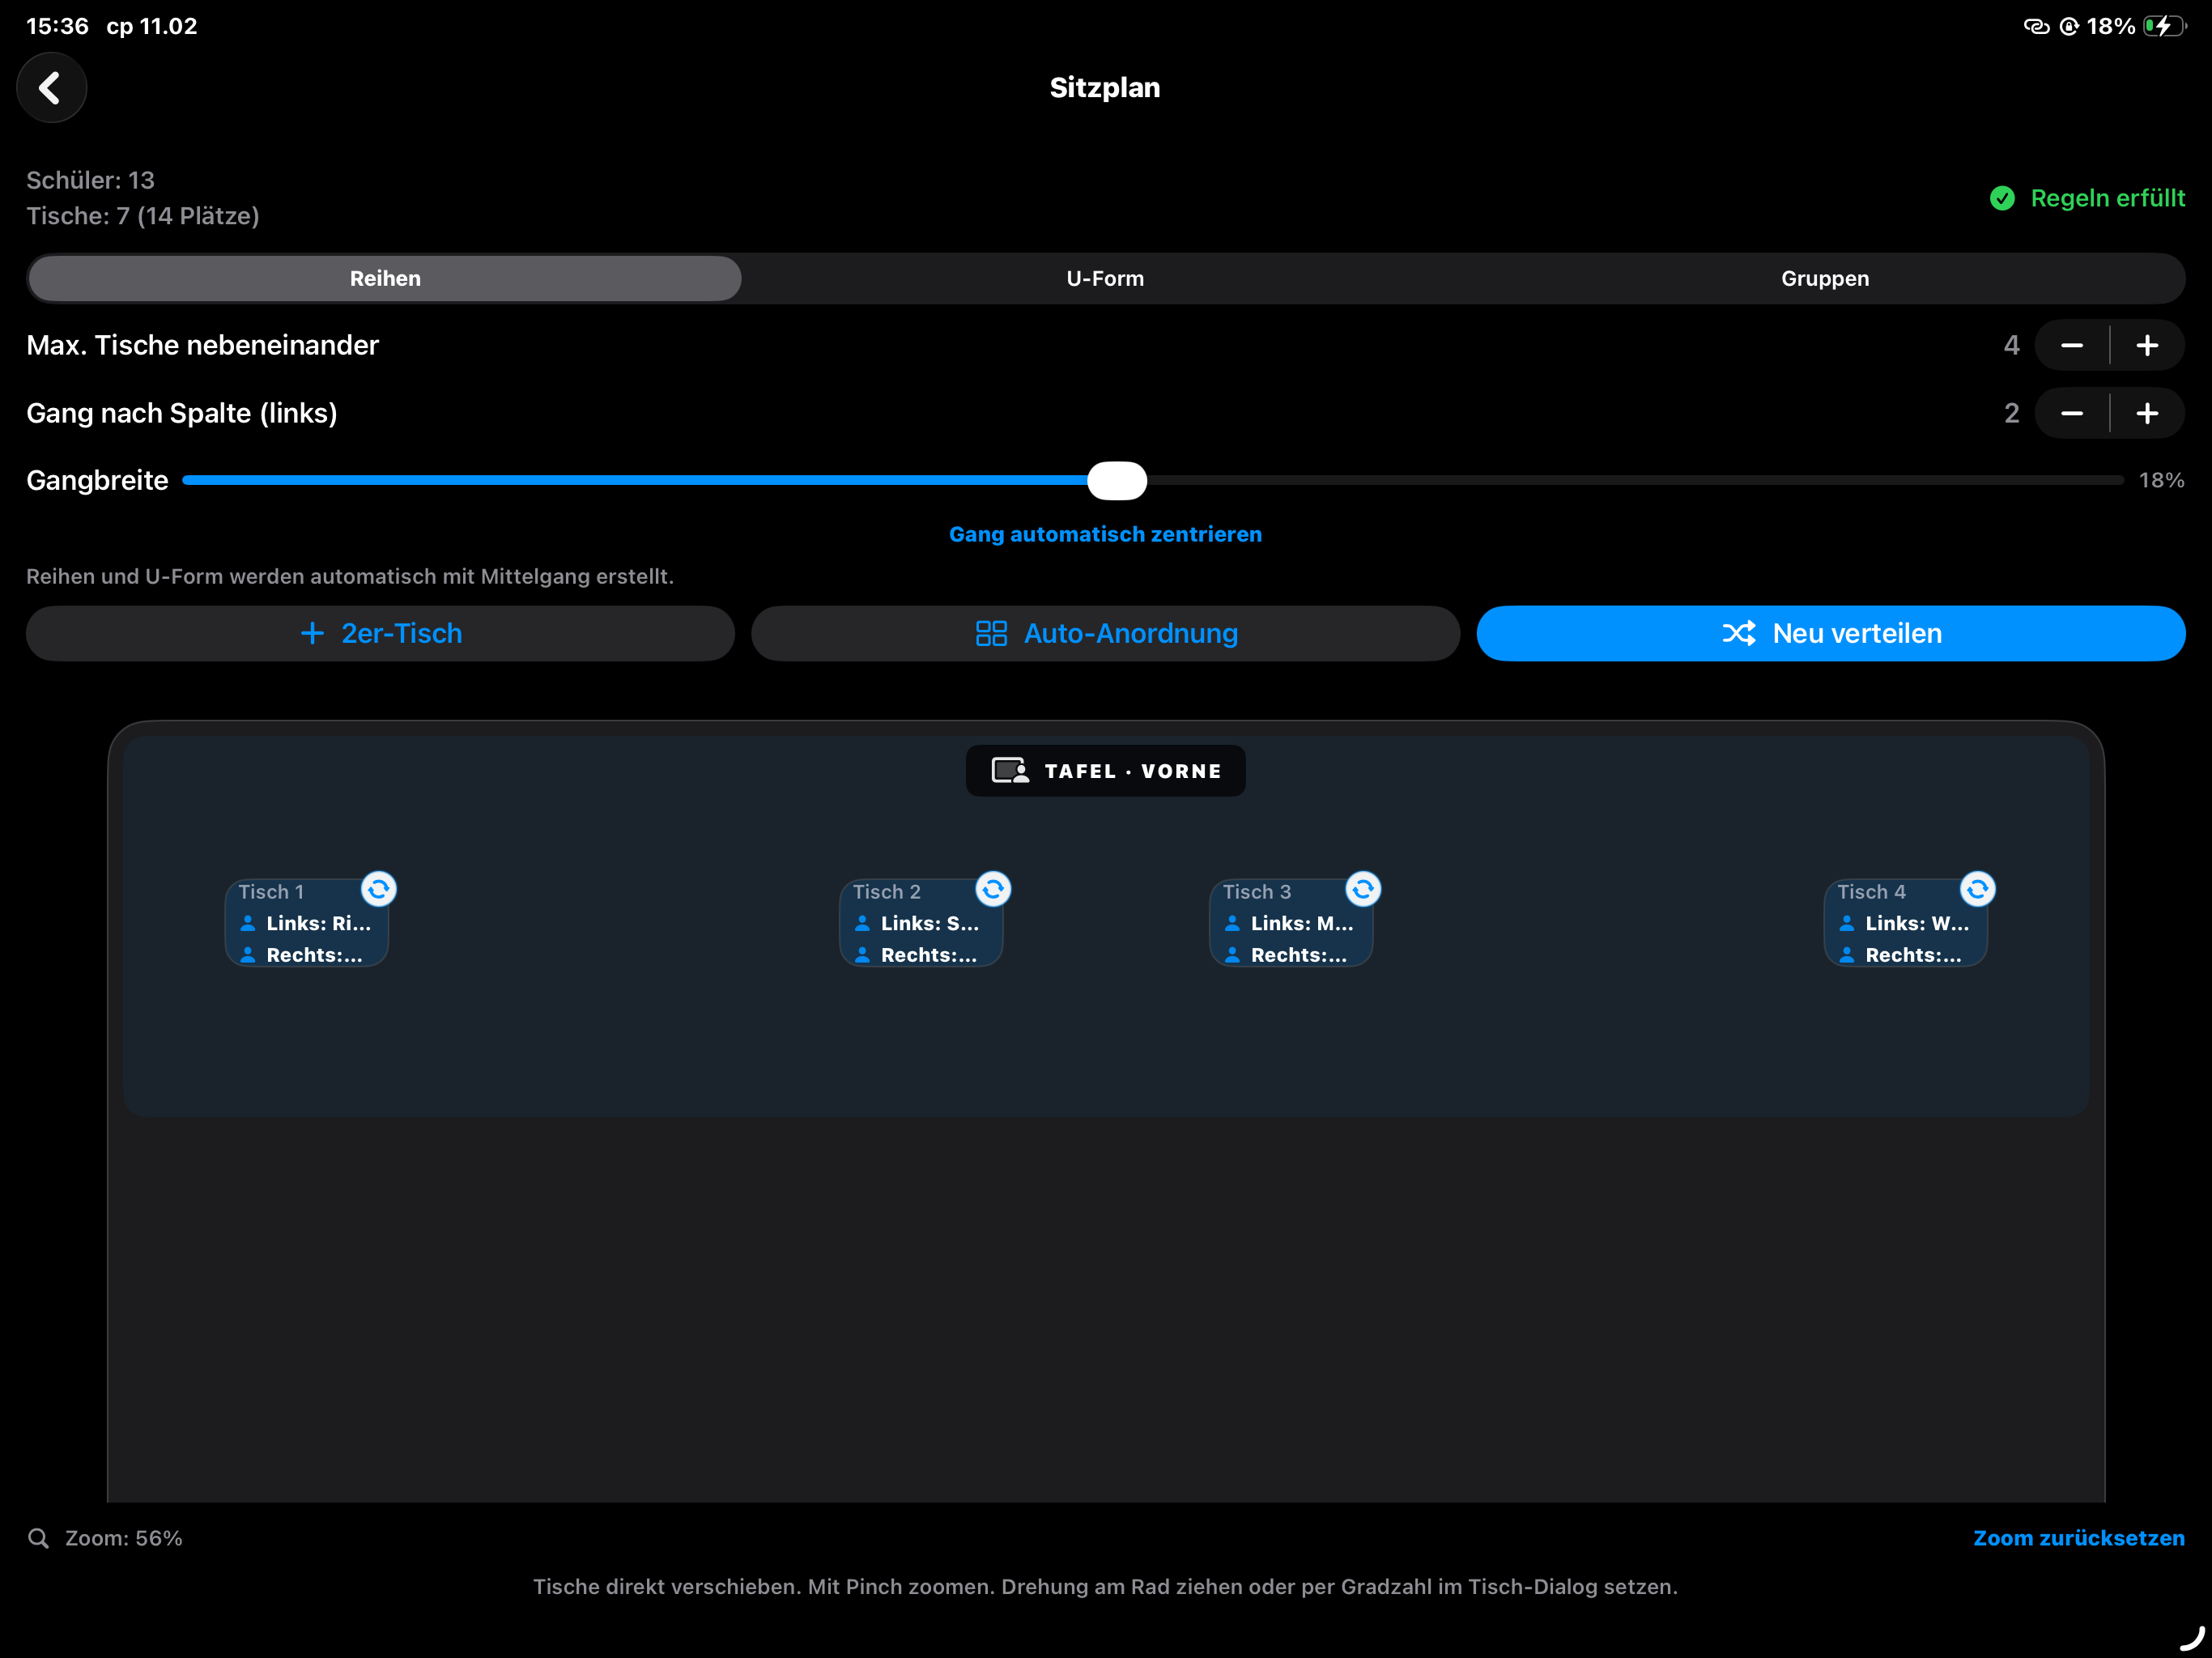Decrease Max. Tische nebeneinander with minus
2212x1658 pixels.
(2071, 345)
